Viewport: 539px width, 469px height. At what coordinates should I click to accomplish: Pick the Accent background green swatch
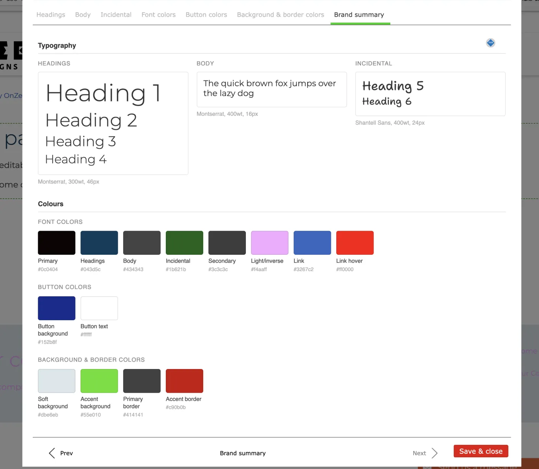[99, 381]
